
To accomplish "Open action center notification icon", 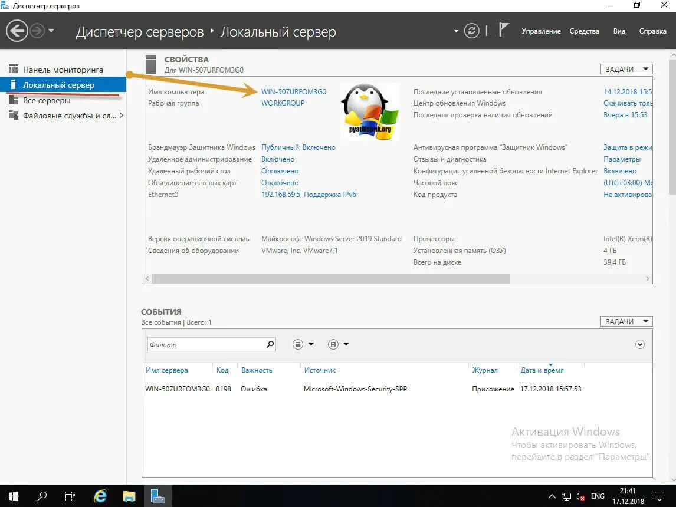I will point(659,496).
